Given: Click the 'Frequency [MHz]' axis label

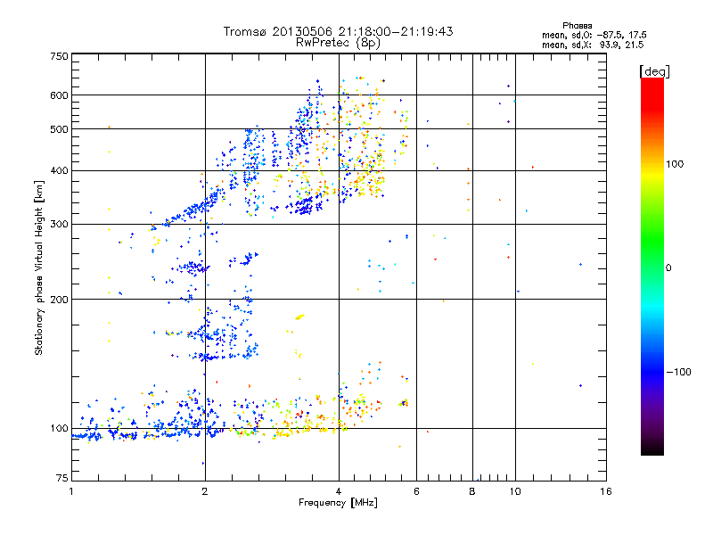Looking at the screenshot, I should pyautogui.click(x=338, y=503).
